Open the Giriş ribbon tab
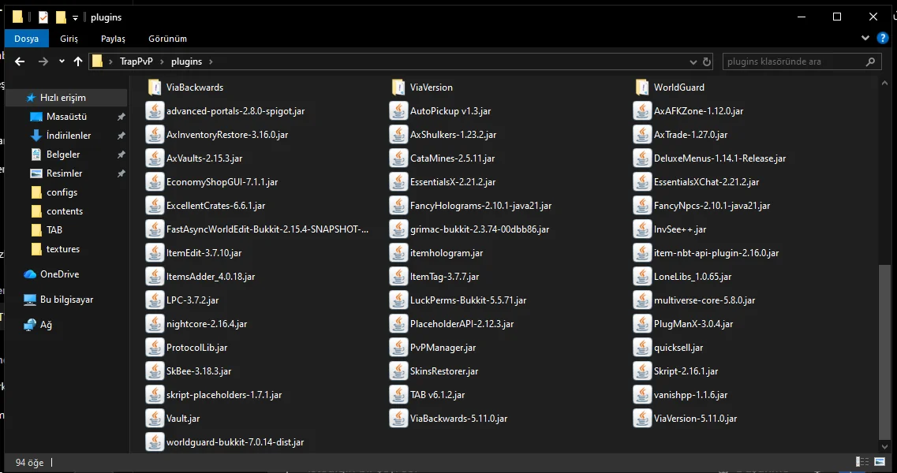The width and height of the screenshot is (897, 473). [69, 39]
